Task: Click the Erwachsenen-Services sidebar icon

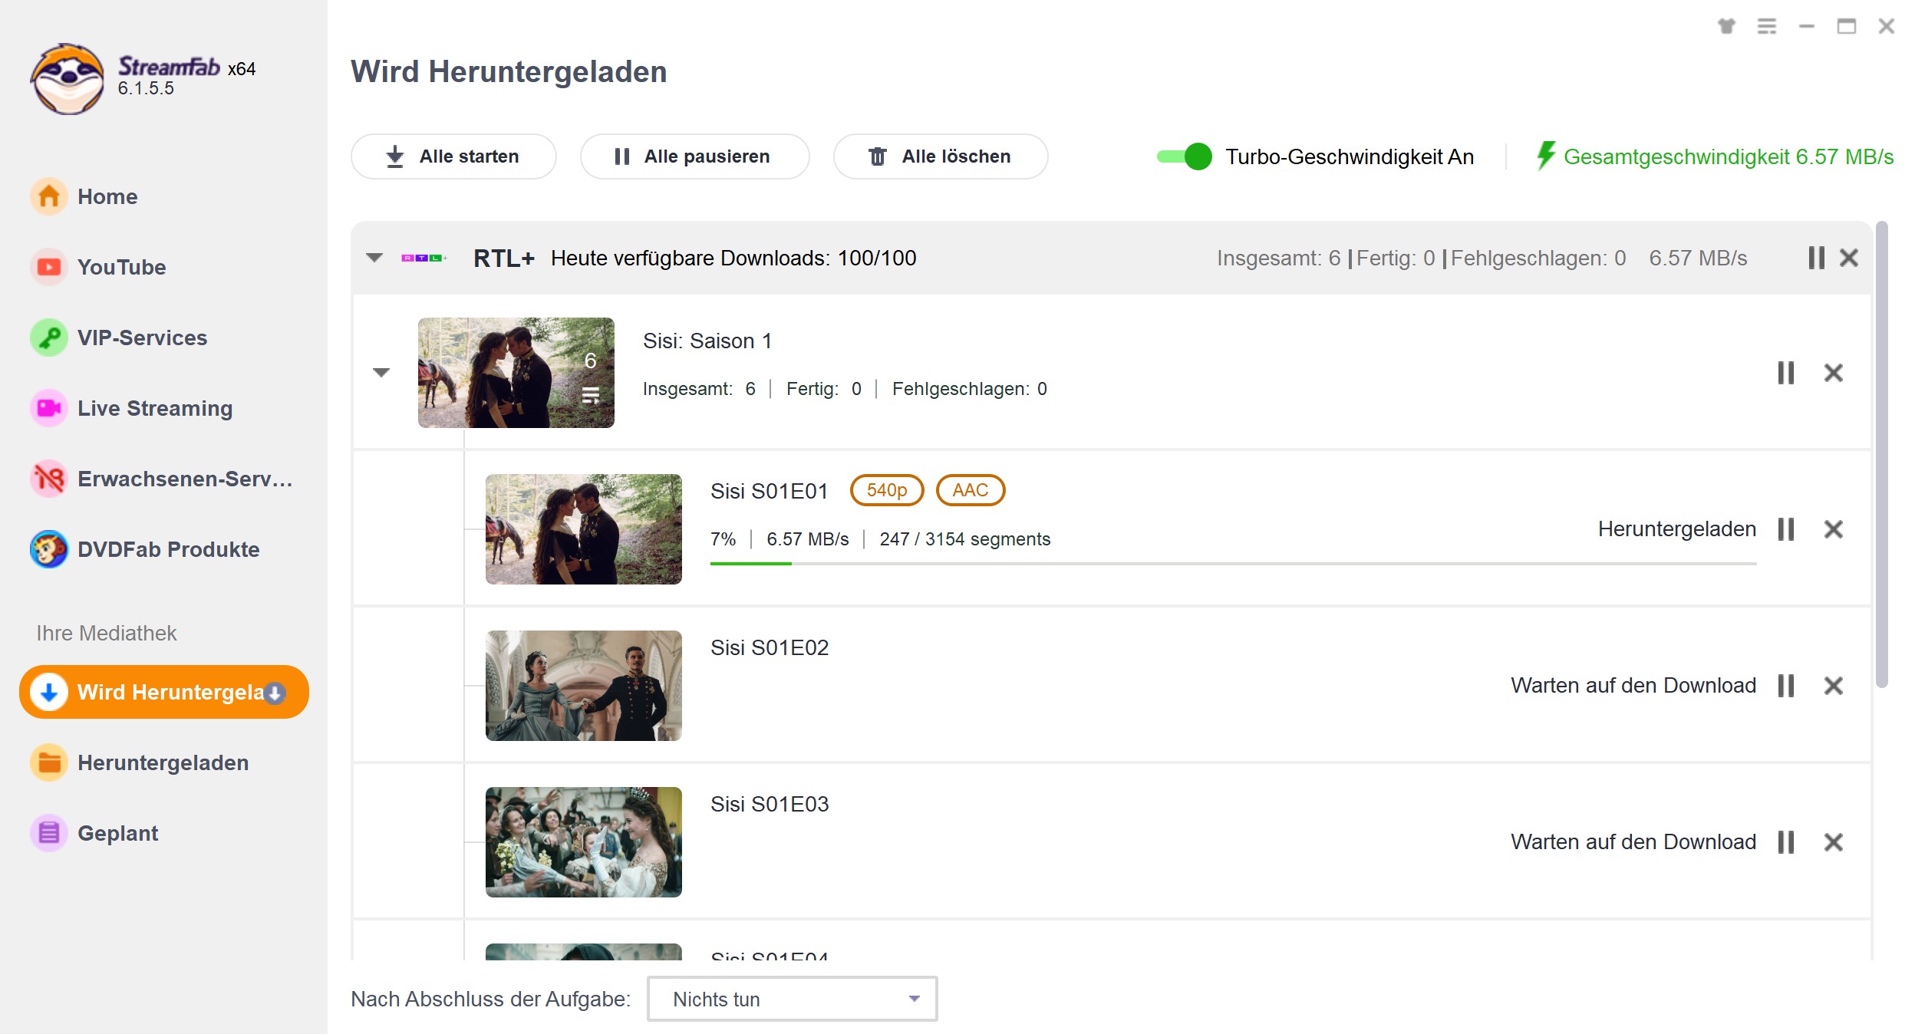Action: pyautogui.click(x=47, y=478)
